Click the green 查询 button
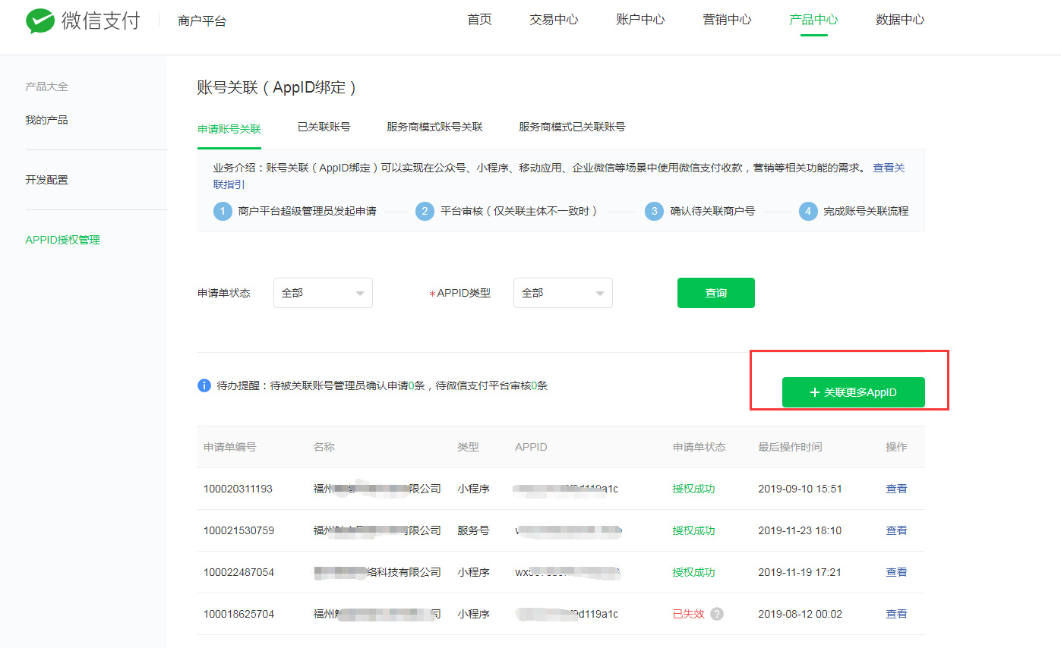Screen dimensions: 1061x648 pos(716,293)
